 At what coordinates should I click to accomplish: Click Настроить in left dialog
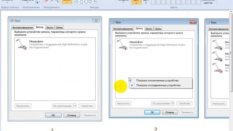click(23, 106)
